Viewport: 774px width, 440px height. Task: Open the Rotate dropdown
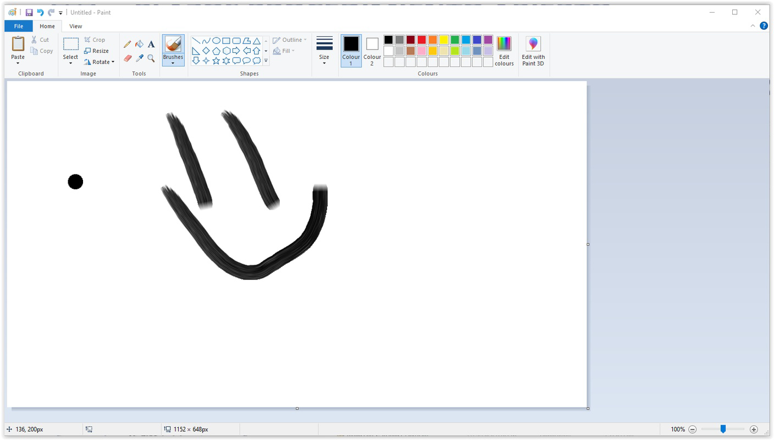pos(99,62)
